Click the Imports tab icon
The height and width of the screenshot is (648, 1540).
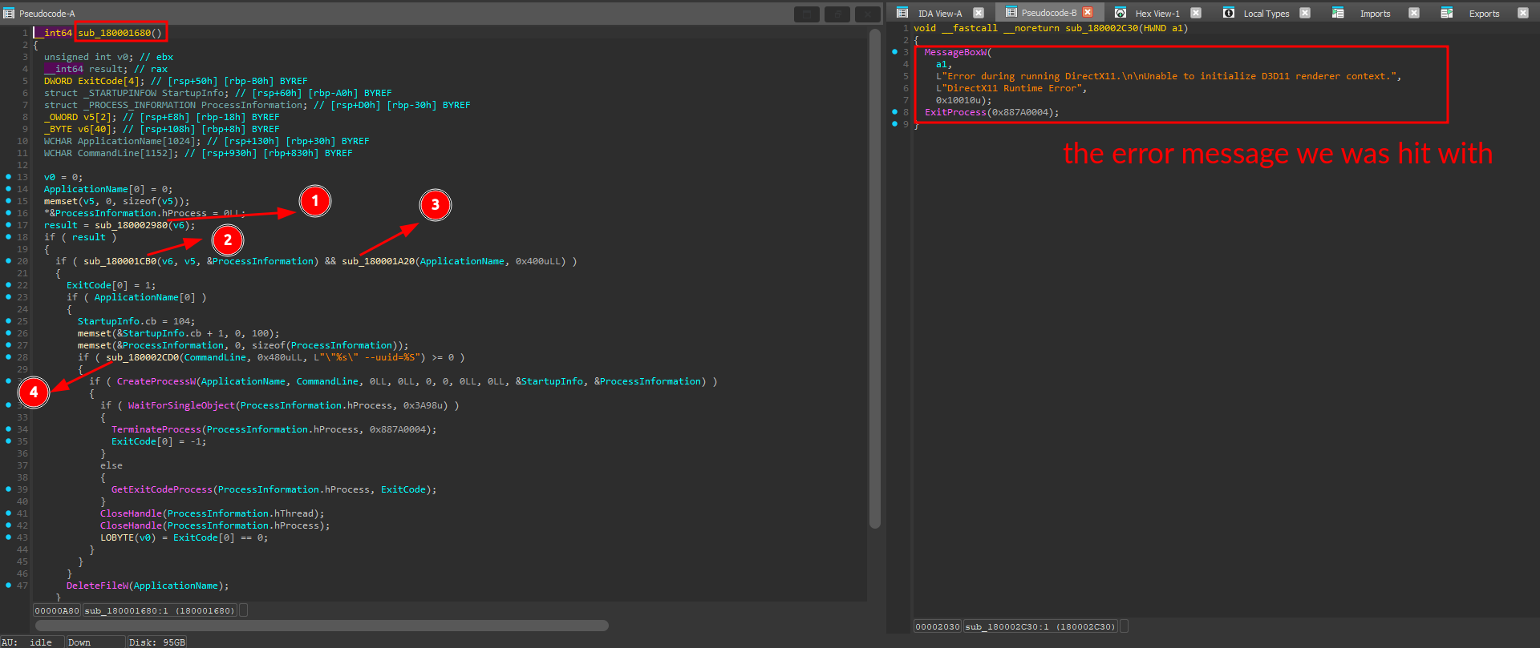coord(1338,13)
